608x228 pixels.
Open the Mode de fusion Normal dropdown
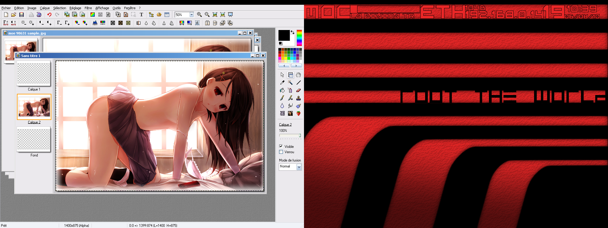pyautogui.click(x=299, y=167)
